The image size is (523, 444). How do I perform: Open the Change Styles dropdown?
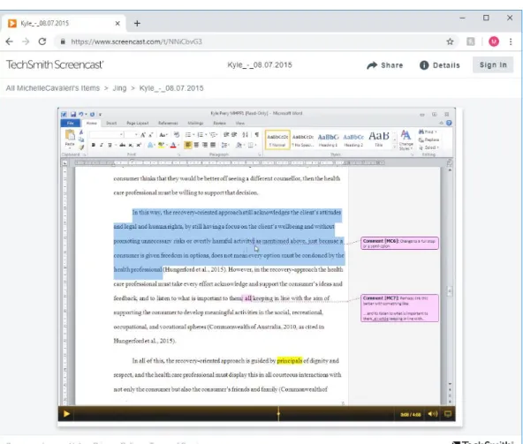[x=406, y=140]
